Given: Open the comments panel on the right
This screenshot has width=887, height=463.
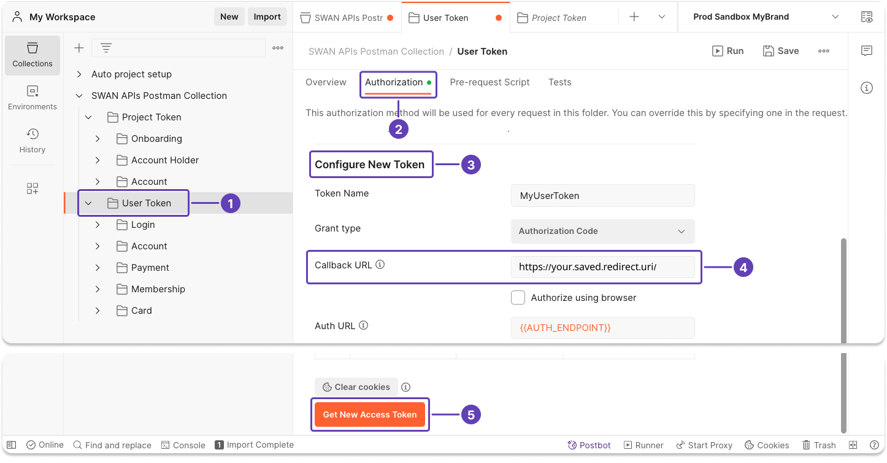Looking at the screenshot, I should click(x=867, y=51).
